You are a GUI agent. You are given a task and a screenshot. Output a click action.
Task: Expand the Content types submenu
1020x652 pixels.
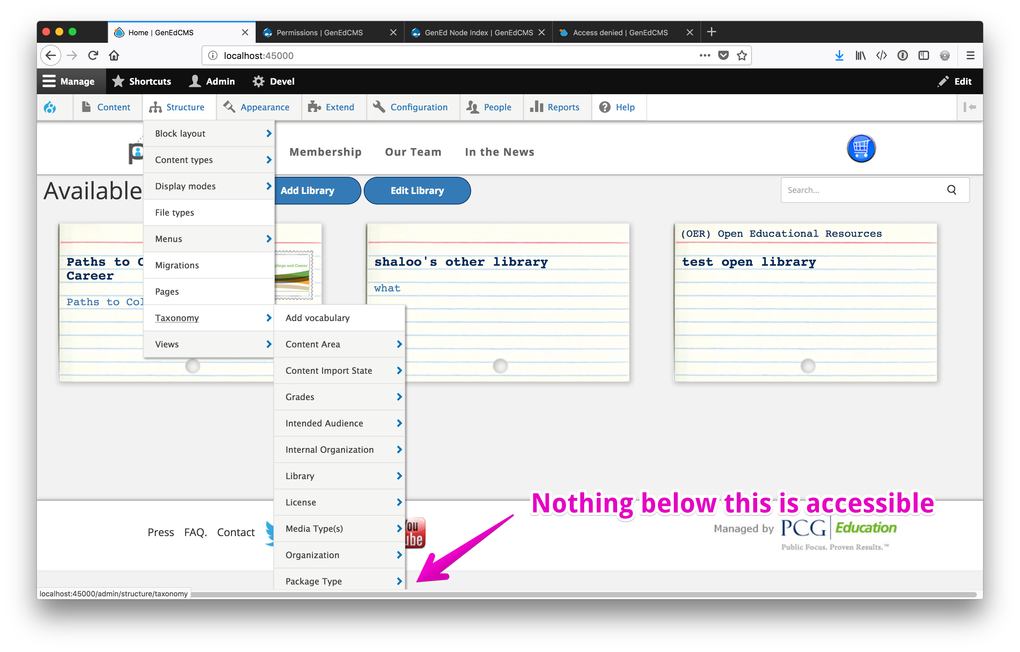269,160
